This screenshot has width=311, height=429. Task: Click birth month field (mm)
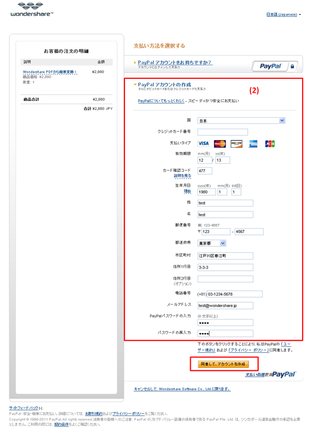222,192
